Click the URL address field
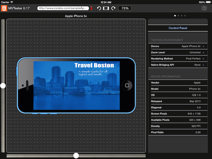 [x=63, y=8]
